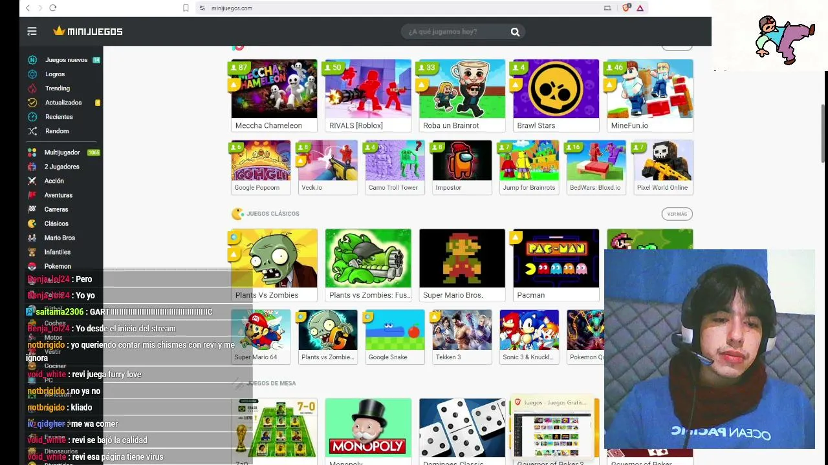Open the Brave Rewards triangle icon
This screenshot has width=828, height=465.
640,8
